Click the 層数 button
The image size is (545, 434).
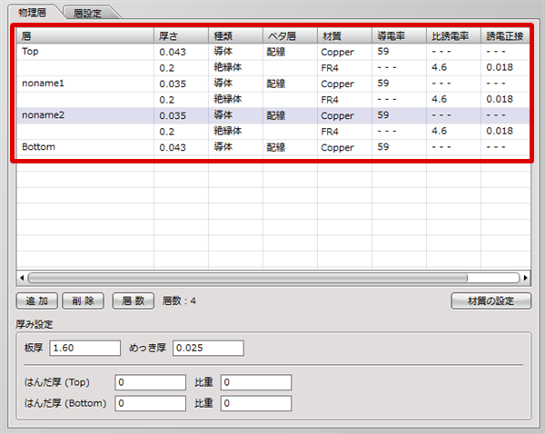tap(133, 301)
